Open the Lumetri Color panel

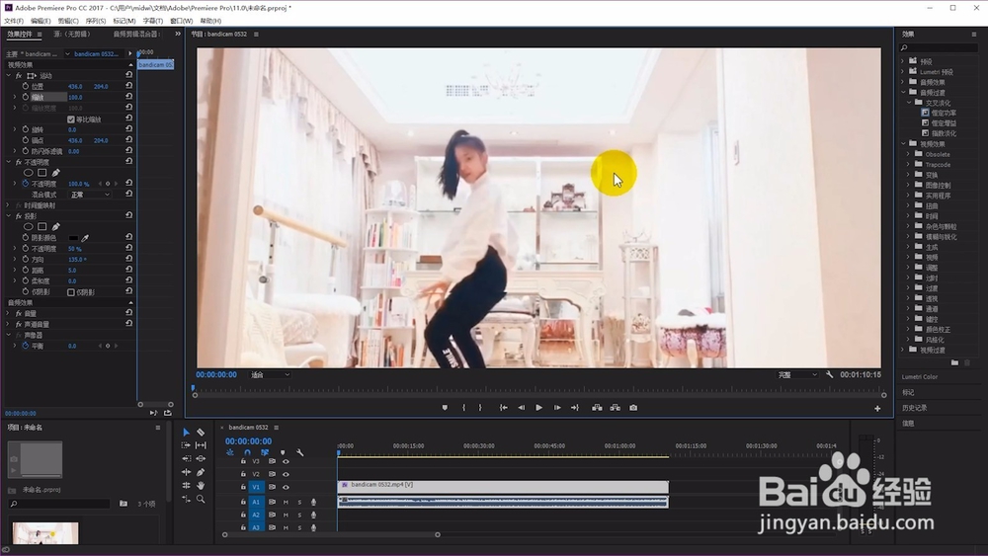pyautogui.click(x=919, y=377)
